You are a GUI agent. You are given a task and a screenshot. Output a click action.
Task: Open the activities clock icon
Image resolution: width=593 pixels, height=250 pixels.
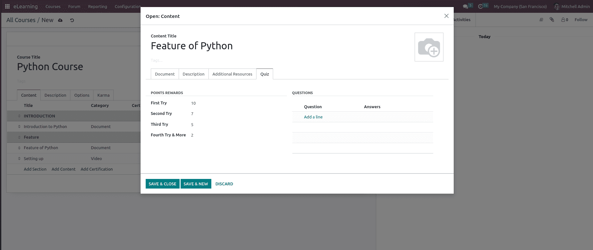(x=480, y=6)
